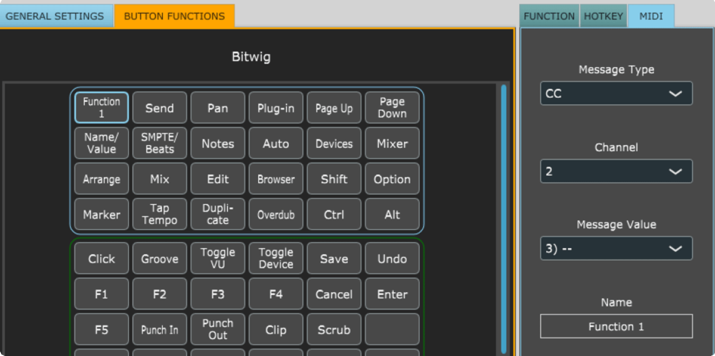This screenshot has width=715, height=356.
Task: Click the Page Down button
Action: [x=392, y=107]
